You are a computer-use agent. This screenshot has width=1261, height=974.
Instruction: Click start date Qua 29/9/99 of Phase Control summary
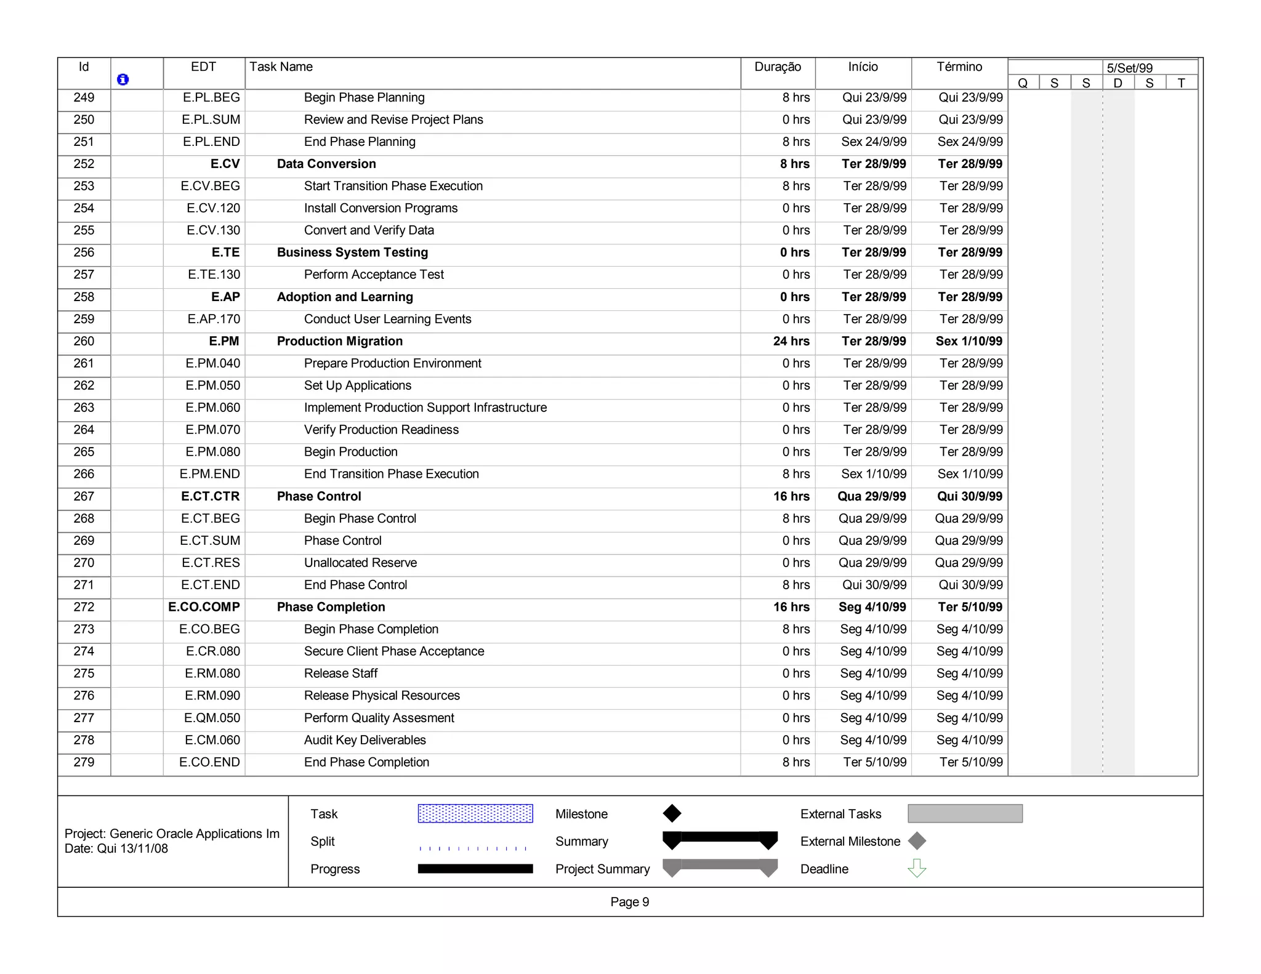point(871,497)
